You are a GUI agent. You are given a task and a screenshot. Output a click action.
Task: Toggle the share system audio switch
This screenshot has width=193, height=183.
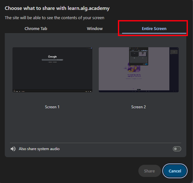[177, 149]
